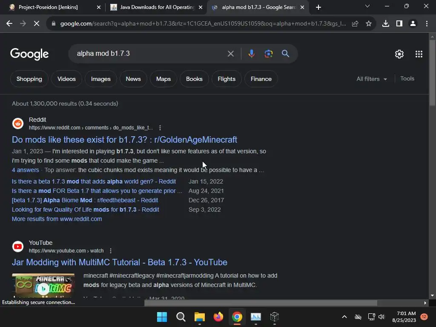Filter results by Finance
Viewport: 436px width, 327px height.
(x=261, y=79)
